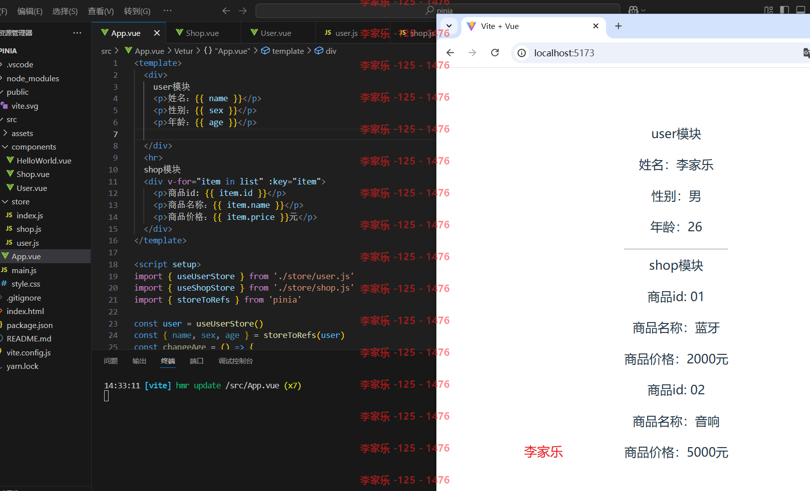This screenshot has width=810, height=491.
Task: Toggle the primary side bar layout icon
Action: pos(785,10)
